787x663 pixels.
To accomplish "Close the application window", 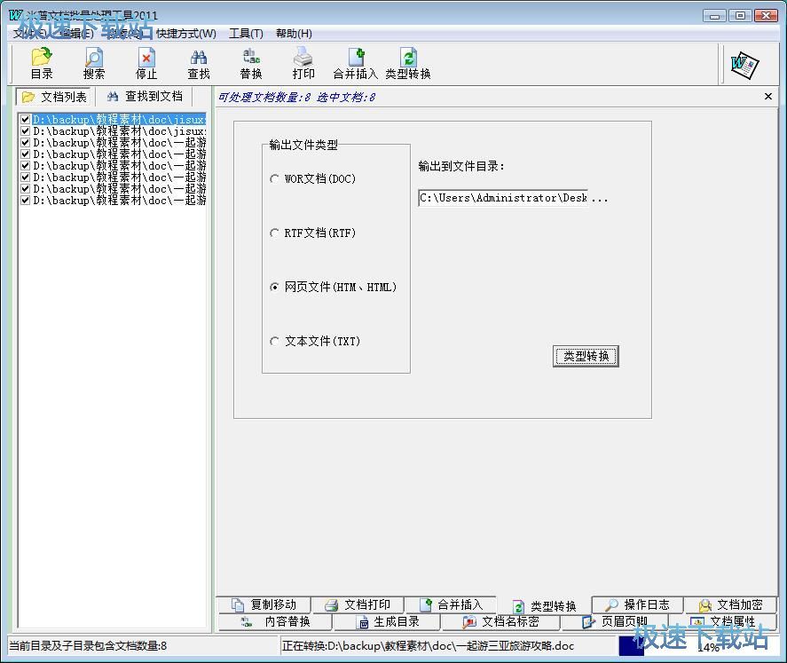I will [766, 16].
